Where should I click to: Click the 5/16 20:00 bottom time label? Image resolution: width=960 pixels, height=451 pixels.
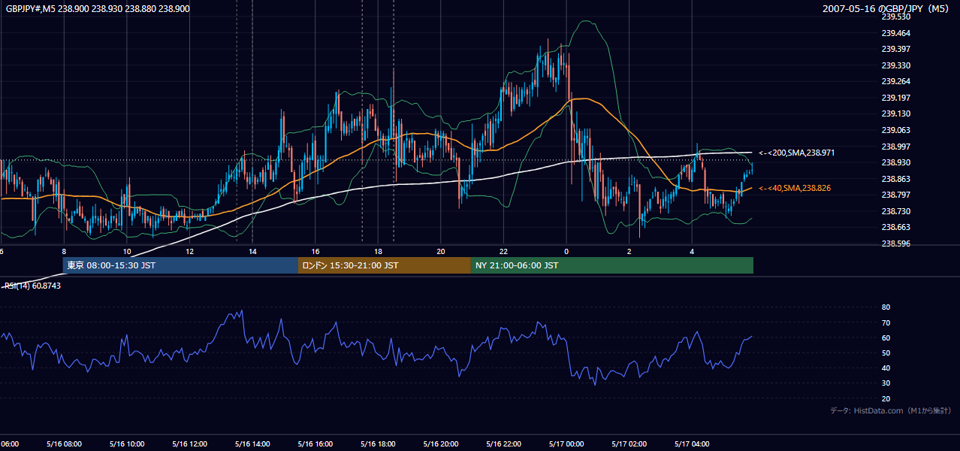coord(441,444)
